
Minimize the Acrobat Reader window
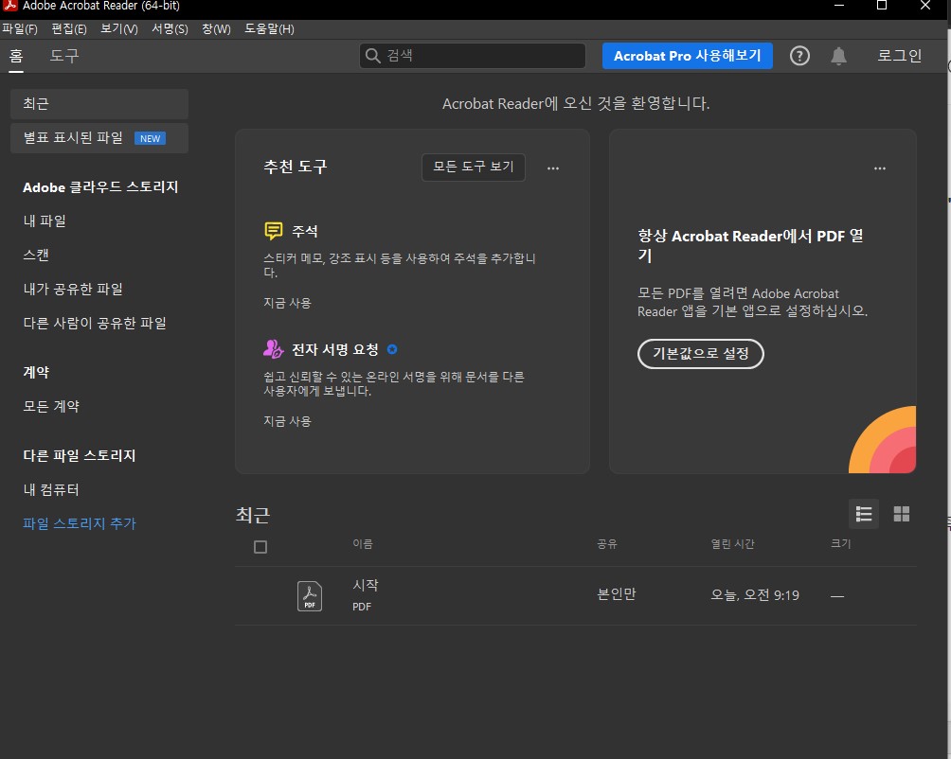tap(839, 6)
